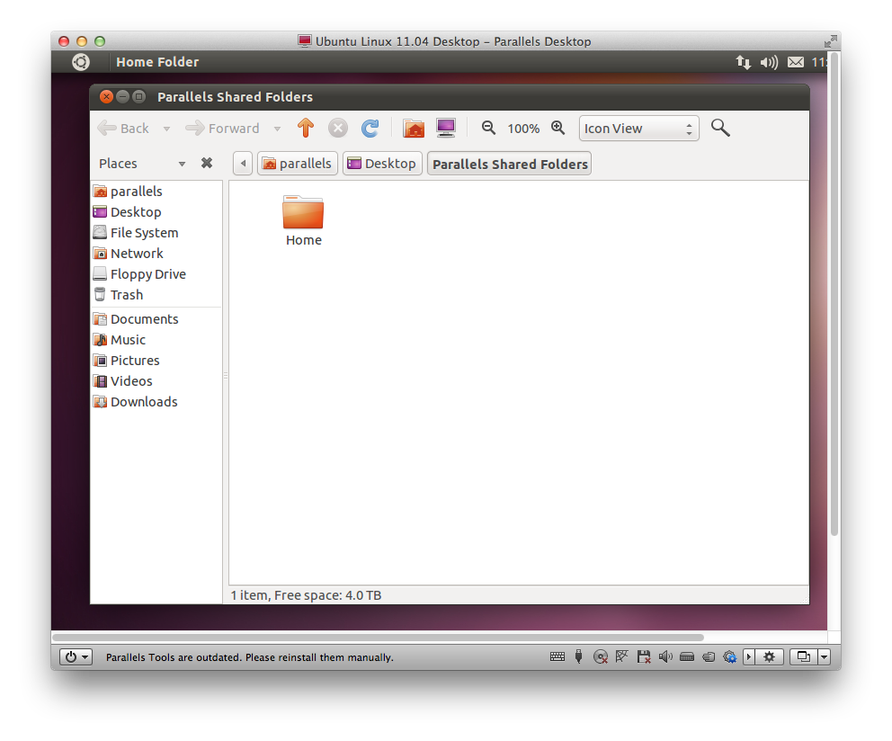Open Downloads bookmark in sidebar
The height and width of the screenshot is (741, 892).
pyautogui.click(x=156, y=402)
